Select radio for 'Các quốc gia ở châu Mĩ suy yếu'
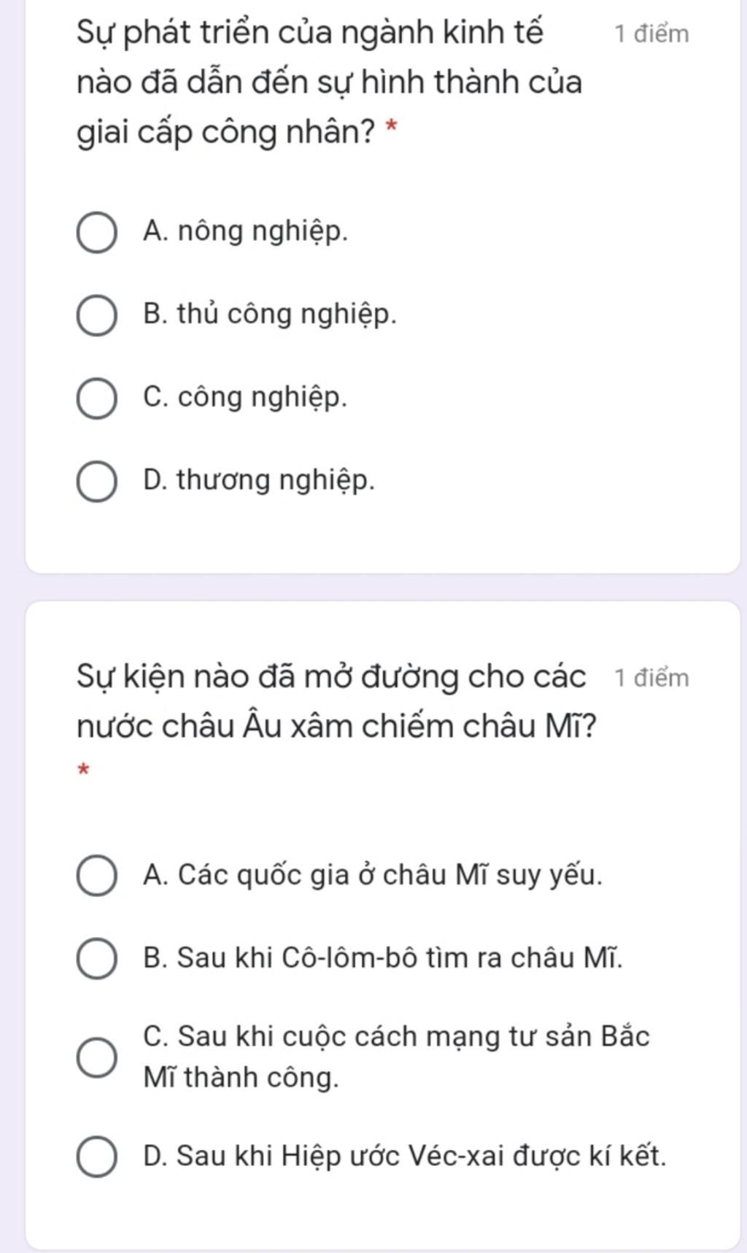 pyautogui.click(x=96, y=876)
